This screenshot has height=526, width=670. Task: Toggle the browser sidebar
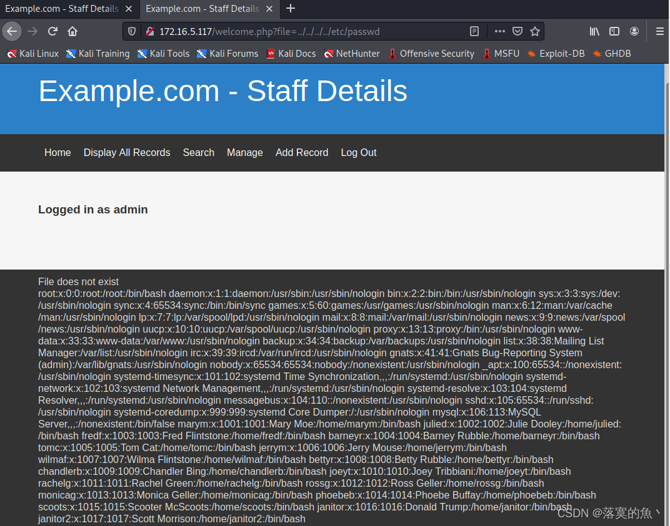point(614,31)
